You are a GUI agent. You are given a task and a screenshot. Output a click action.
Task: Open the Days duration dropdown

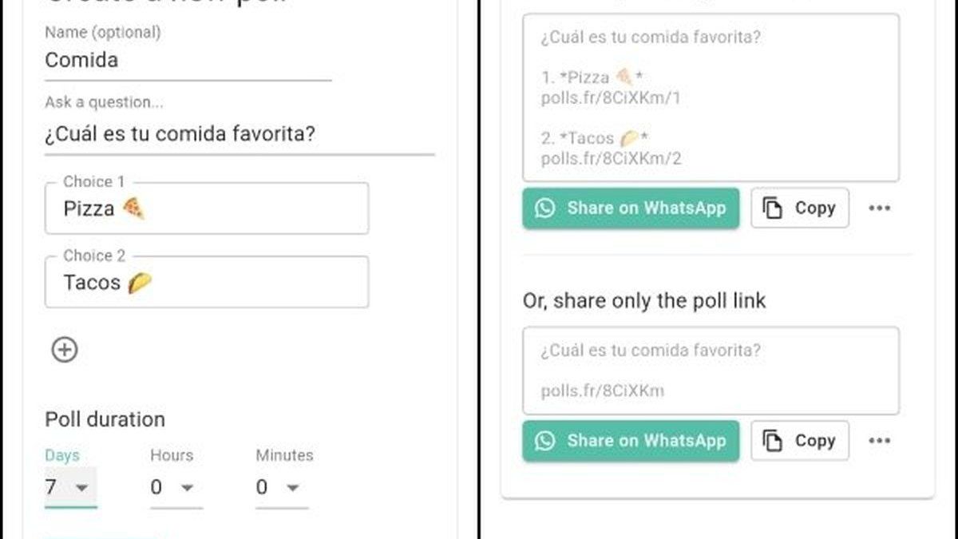[x=70, y=487]
